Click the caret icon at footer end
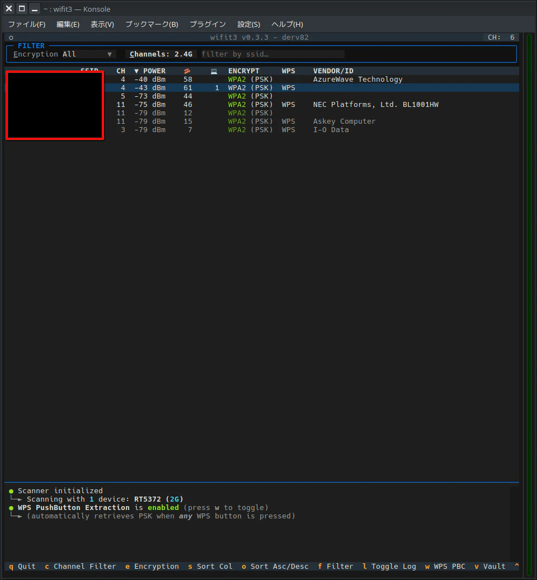Image resolution: width=537 pixels, height=580 pixels. (517, 566)
